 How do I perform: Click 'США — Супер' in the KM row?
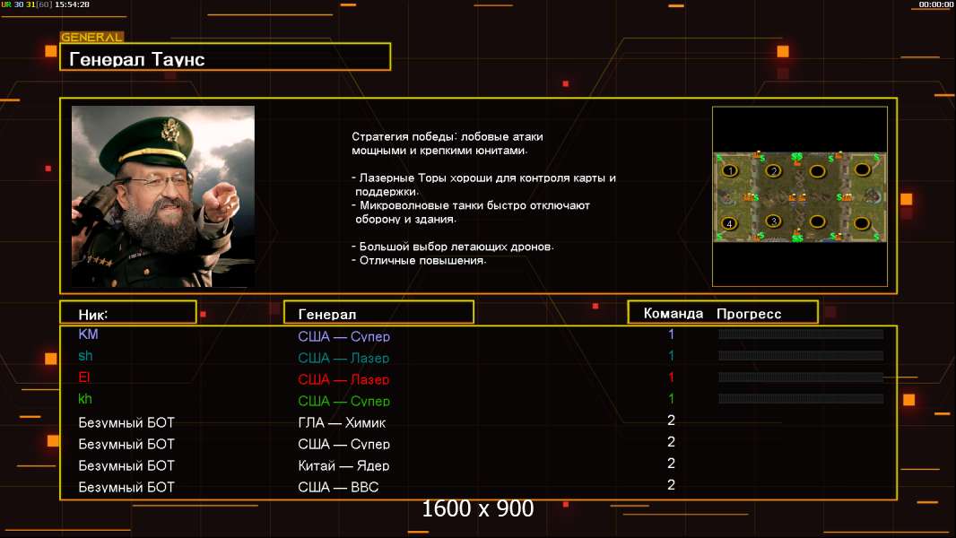click(343, 336)
